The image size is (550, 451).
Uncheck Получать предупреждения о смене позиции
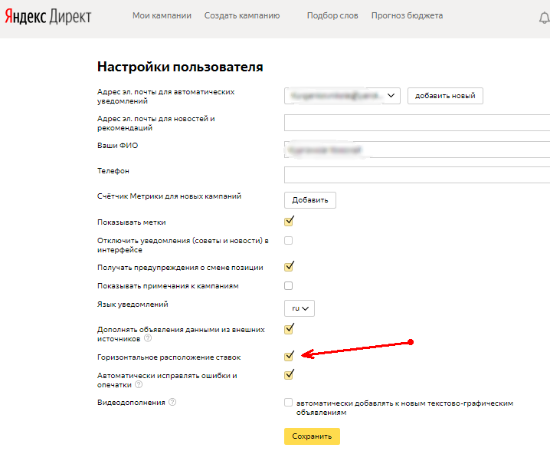click(x=288, y=267)
